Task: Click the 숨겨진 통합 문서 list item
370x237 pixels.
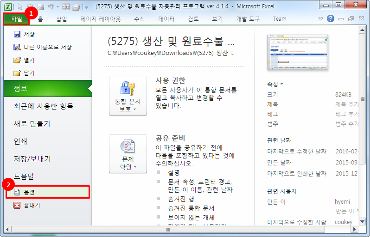Action: [191, 208]
